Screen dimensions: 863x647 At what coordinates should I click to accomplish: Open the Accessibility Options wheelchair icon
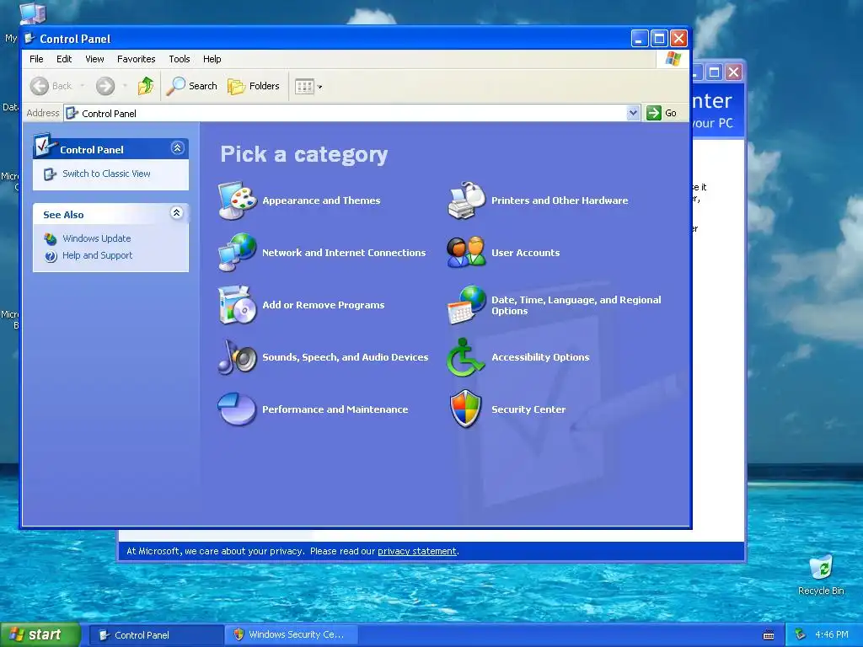pos(466,357)
